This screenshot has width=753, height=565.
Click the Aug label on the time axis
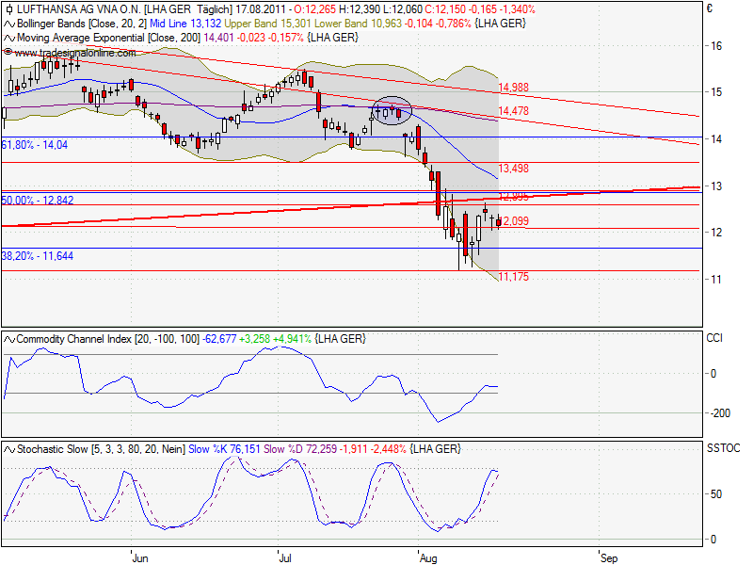coord(430,557)
